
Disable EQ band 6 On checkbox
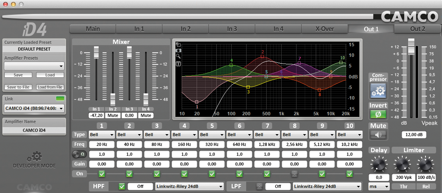[x=239, y=174]
